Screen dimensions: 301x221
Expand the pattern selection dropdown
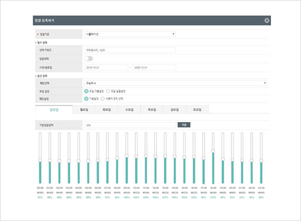pyautogui.click(x=176, y=83)
